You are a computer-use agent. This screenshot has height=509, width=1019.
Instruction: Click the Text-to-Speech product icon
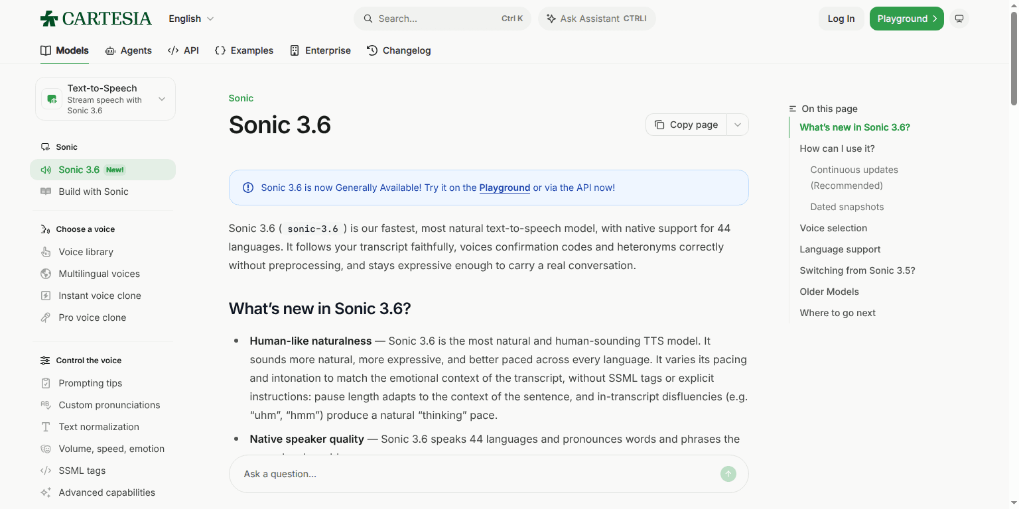click(52, 99)
